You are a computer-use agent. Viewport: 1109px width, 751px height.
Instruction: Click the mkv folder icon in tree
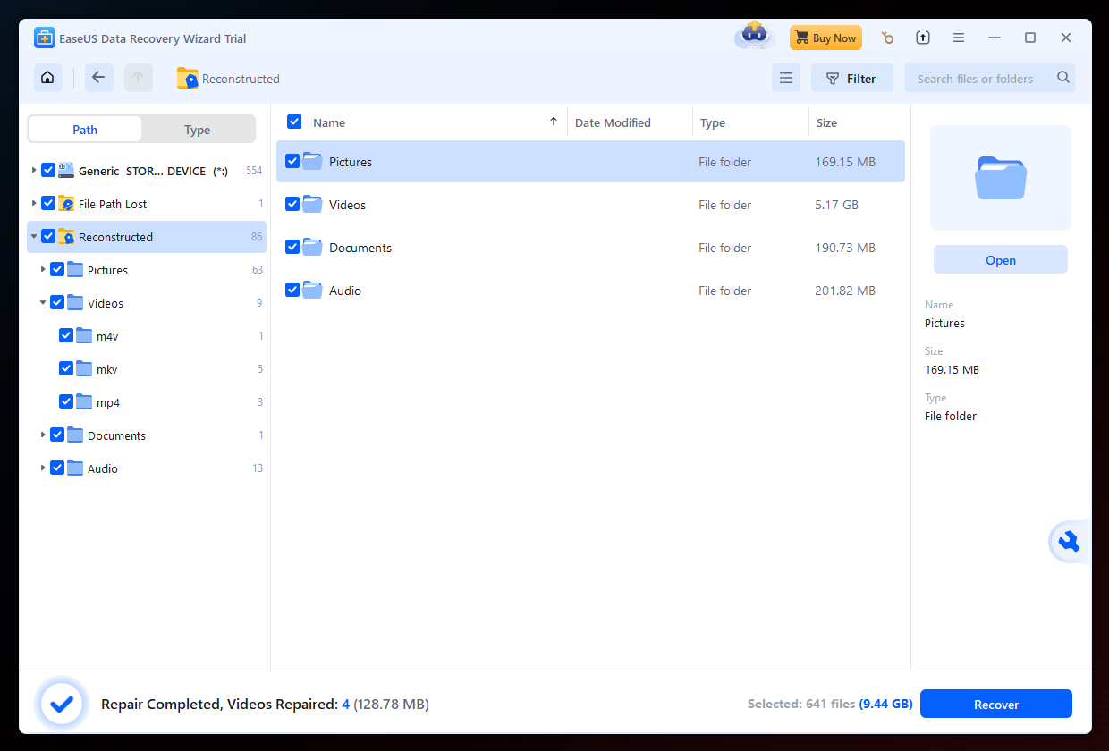point(85,368)
